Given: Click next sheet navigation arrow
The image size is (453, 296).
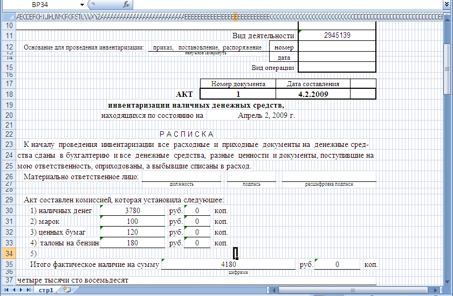Looking at the screenshot, I should pos(21,290).
